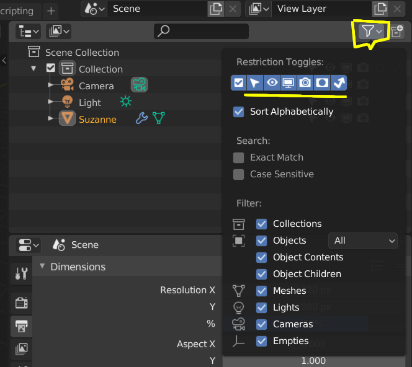The image size is (412, 367).
Task: Enable Exact Match search option
Action: (x=239, y=157)
